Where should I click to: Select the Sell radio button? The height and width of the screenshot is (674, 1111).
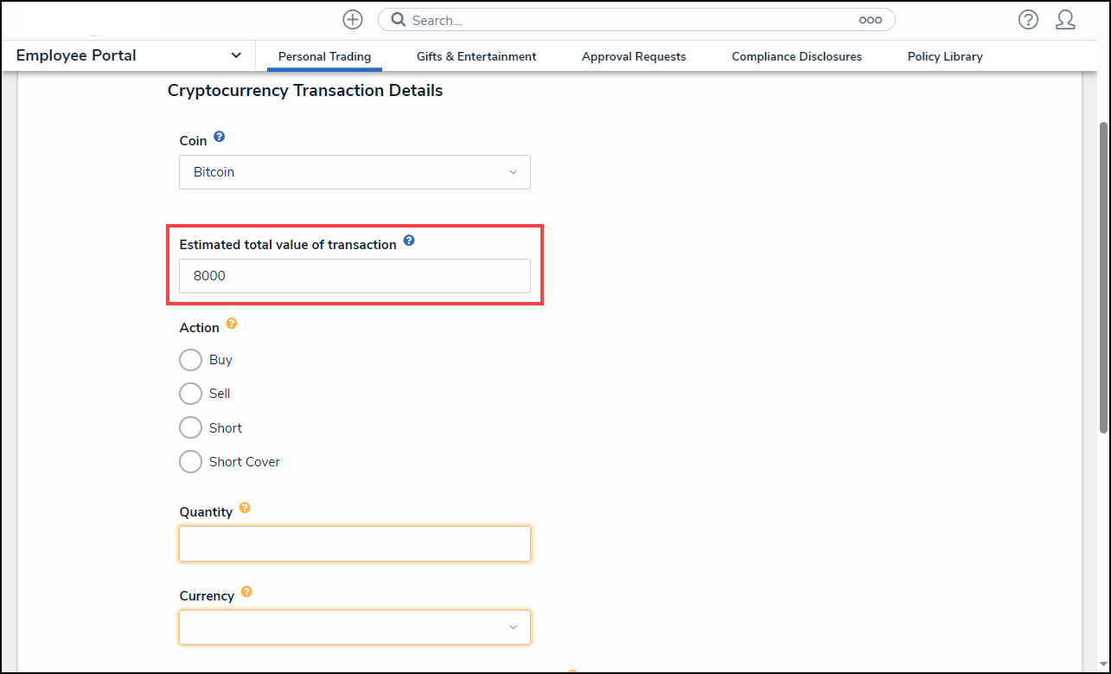tap(190, 394)
